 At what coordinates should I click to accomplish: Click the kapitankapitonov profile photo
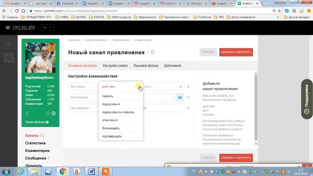[x=40, y=58]
